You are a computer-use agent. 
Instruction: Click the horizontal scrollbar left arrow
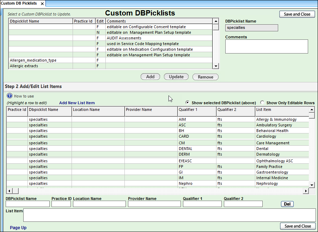[x=9, y=191]
